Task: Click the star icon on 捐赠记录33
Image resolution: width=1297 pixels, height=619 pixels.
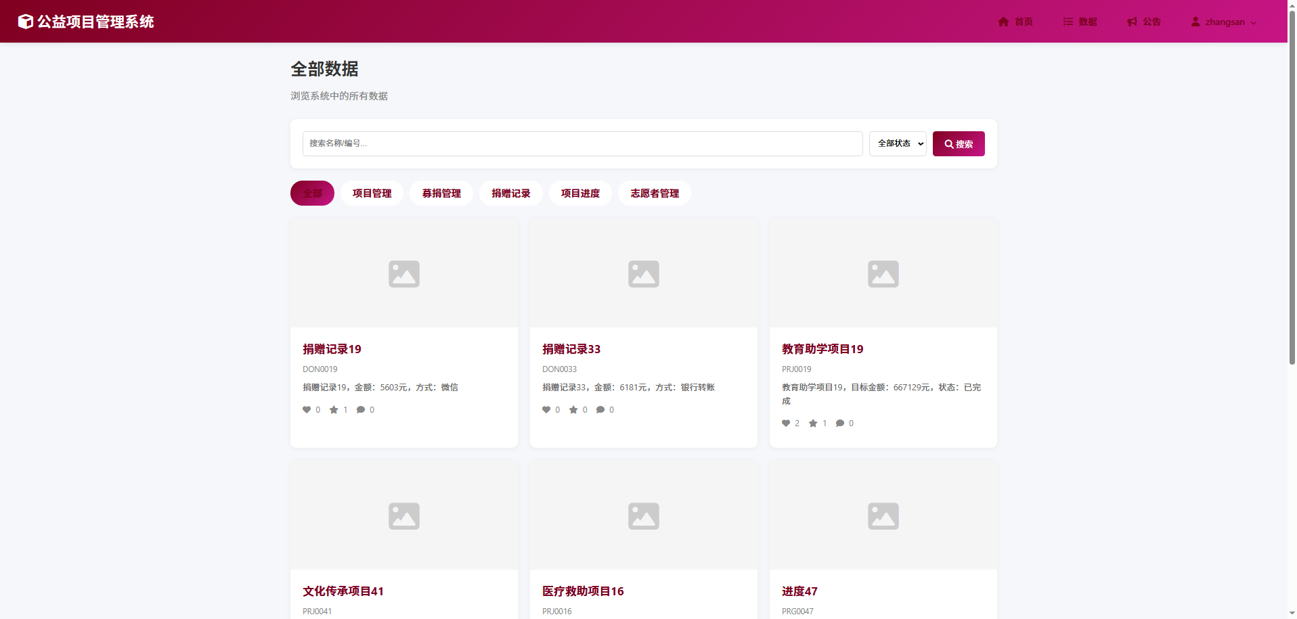Action: click(573, 410)
